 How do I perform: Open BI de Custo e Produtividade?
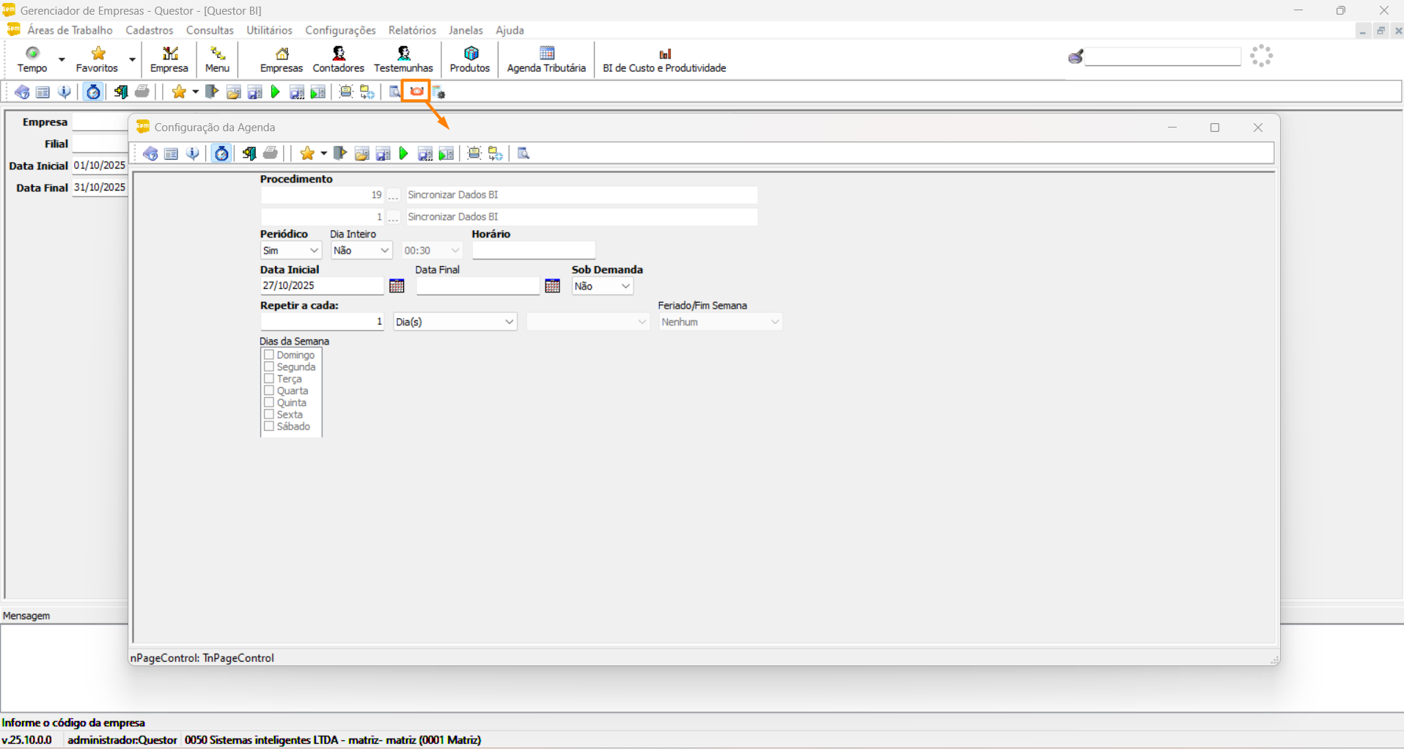pyautogui.click(x=664, y=59)
